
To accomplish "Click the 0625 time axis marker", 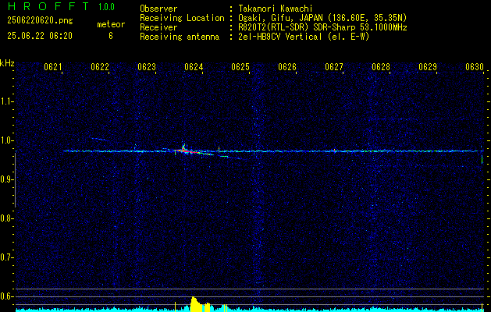I will tap(240, 67).
